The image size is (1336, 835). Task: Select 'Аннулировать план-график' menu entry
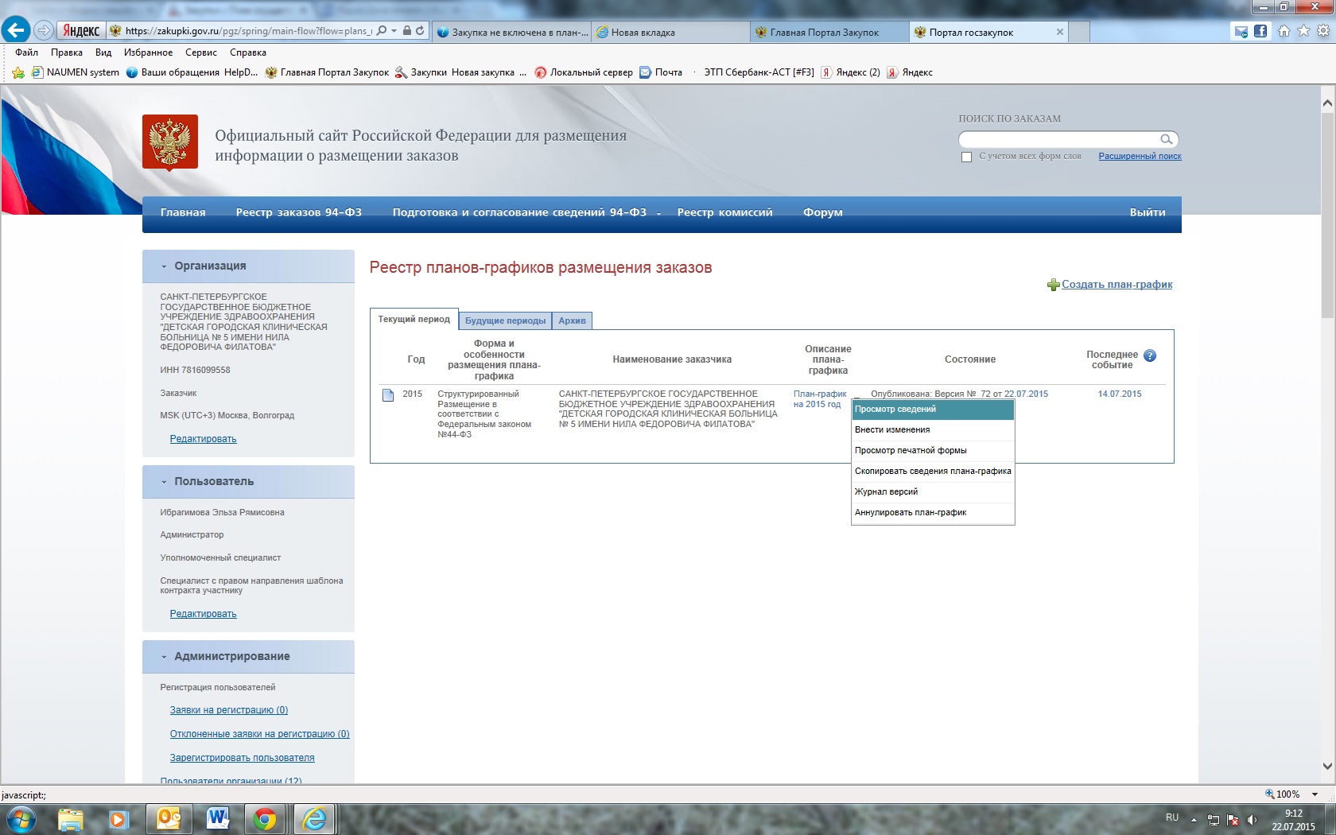[933, 513]
